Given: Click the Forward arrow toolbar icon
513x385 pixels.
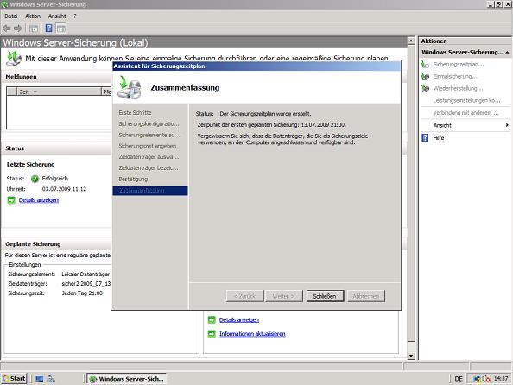Looking at the screenshot, I should 17,28.
